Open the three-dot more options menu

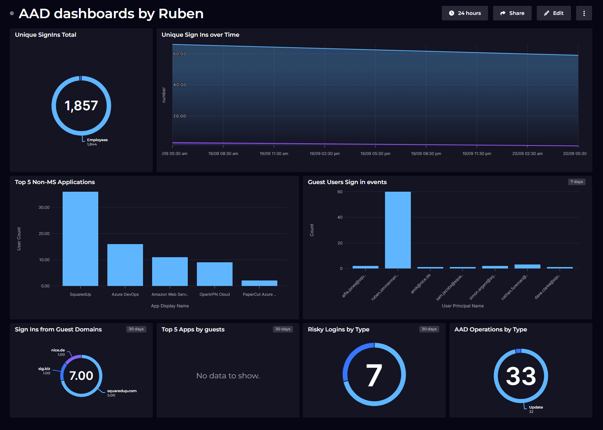[x=584, y=13]
